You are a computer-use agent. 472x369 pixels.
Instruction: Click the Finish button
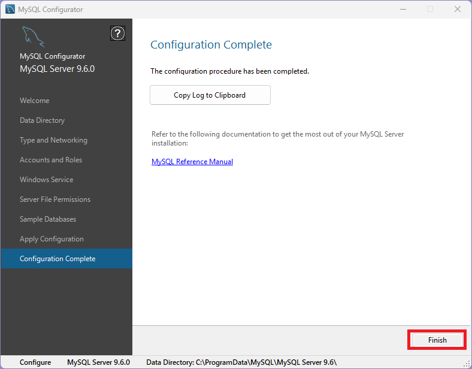tap(437, 340)
